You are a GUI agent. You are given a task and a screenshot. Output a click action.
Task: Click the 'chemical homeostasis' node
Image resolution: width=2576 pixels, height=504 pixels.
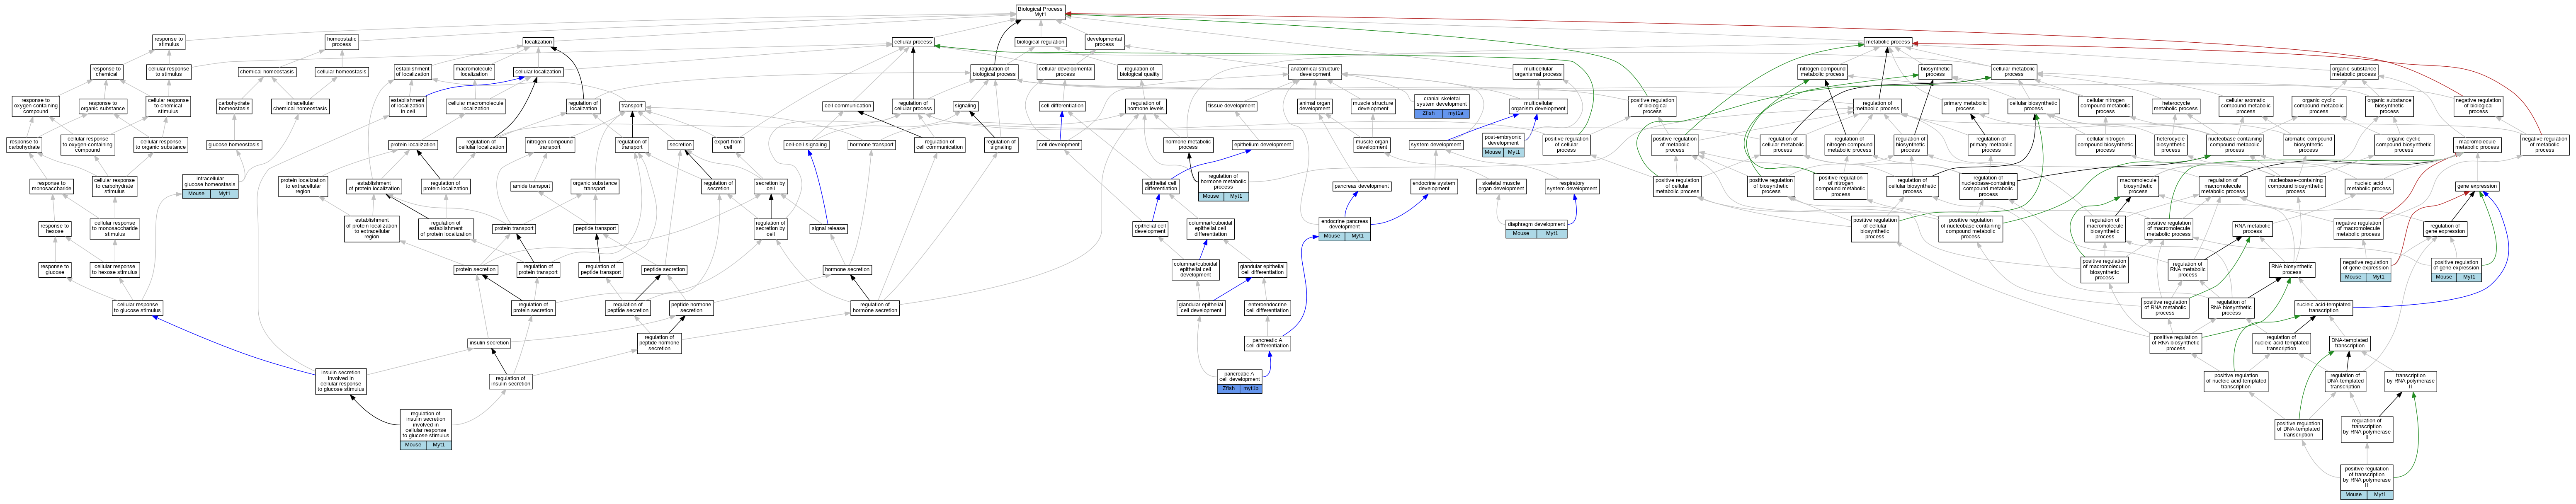pyautogui.click(x=267, y=72)
